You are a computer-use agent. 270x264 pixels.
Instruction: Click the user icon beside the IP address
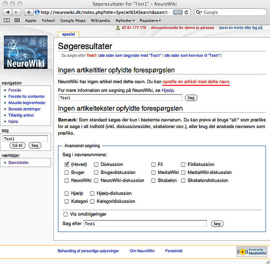tap(118, 28)
